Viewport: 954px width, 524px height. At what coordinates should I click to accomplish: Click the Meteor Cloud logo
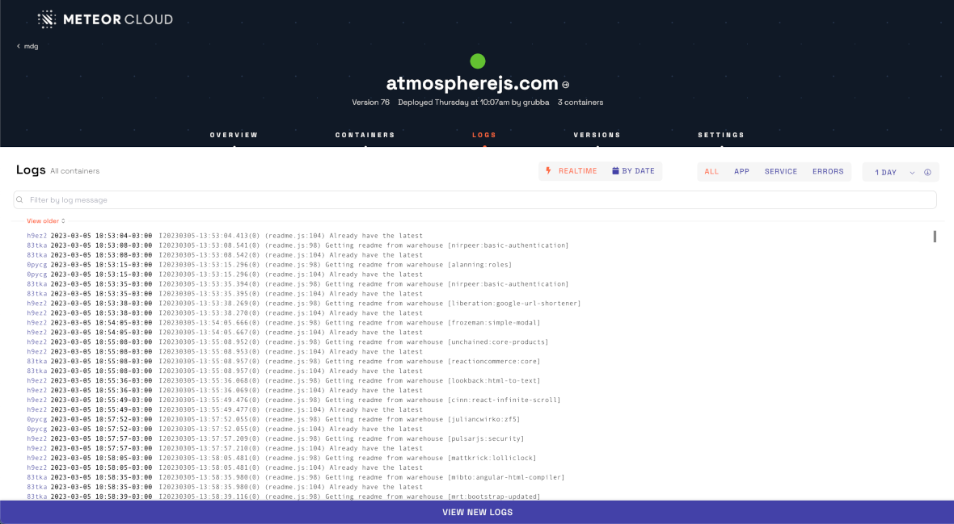click(105, 19)
